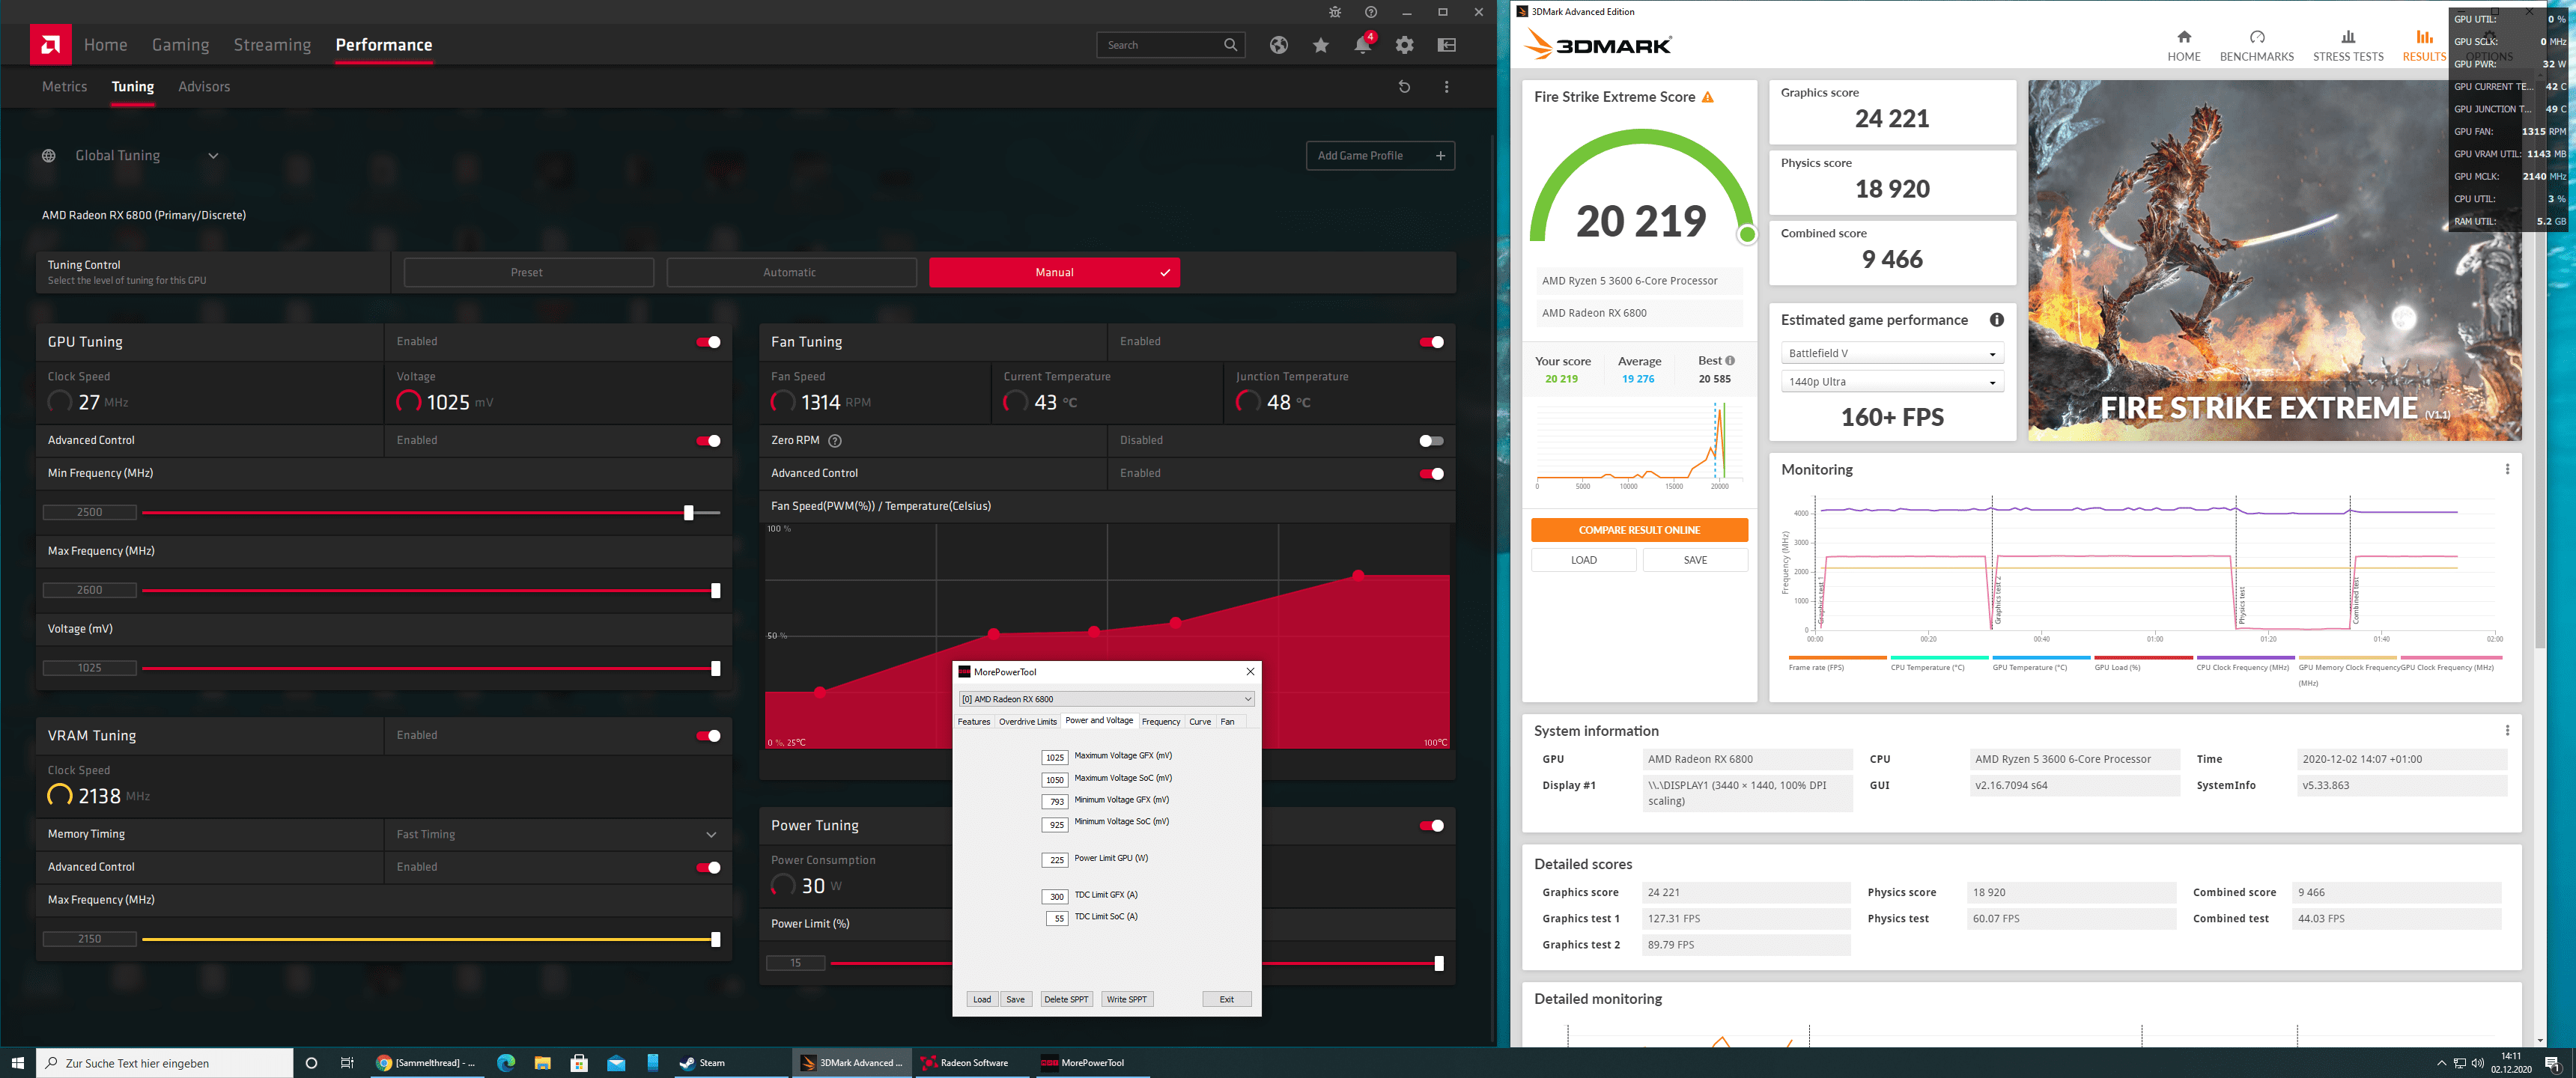This screenshot has height=1078, width=2576.
Task: Expand the Global Tuning profile dropdown
Action: [213, 156]
